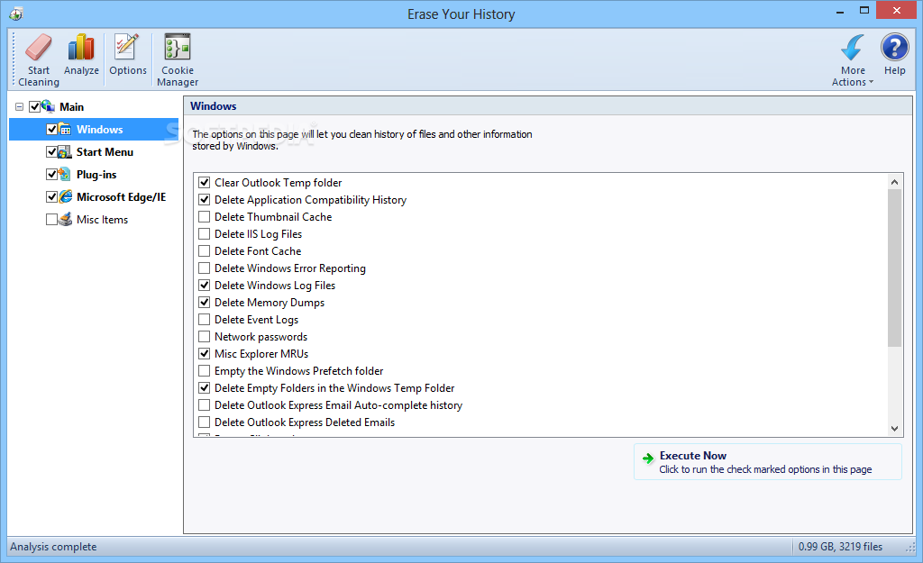Uncheck Delete Empty Folders in Windows Temp Folder
923x563 pixels.
205,387
